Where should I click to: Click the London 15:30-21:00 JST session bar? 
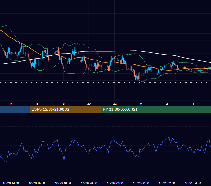[65, 109]
